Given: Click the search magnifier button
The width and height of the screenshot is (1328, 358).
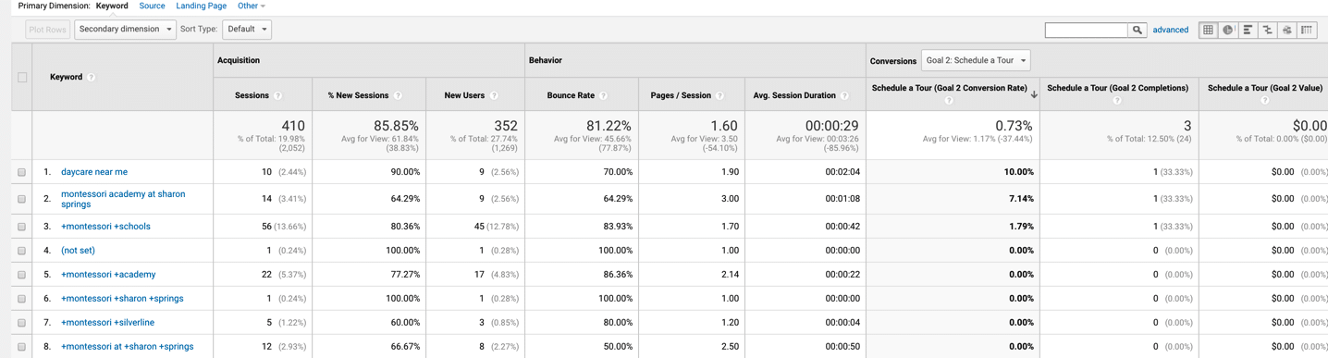Looking at the screenshot, I should click(1137, 30).
